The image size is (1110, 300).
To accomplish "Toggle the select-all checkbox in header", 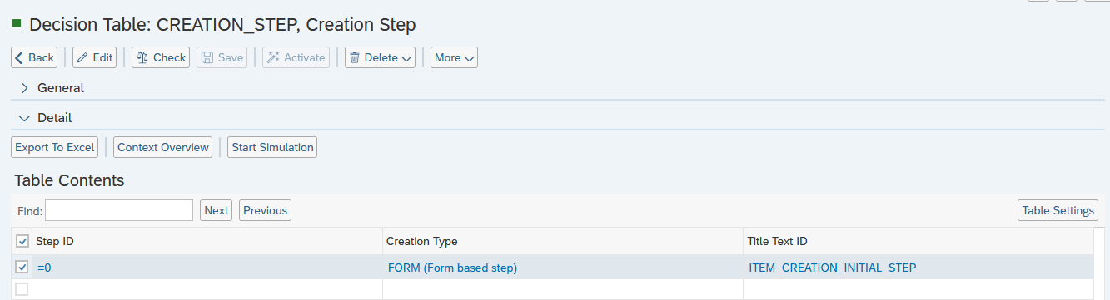I will pyautogui.click(x=22, y=241).
